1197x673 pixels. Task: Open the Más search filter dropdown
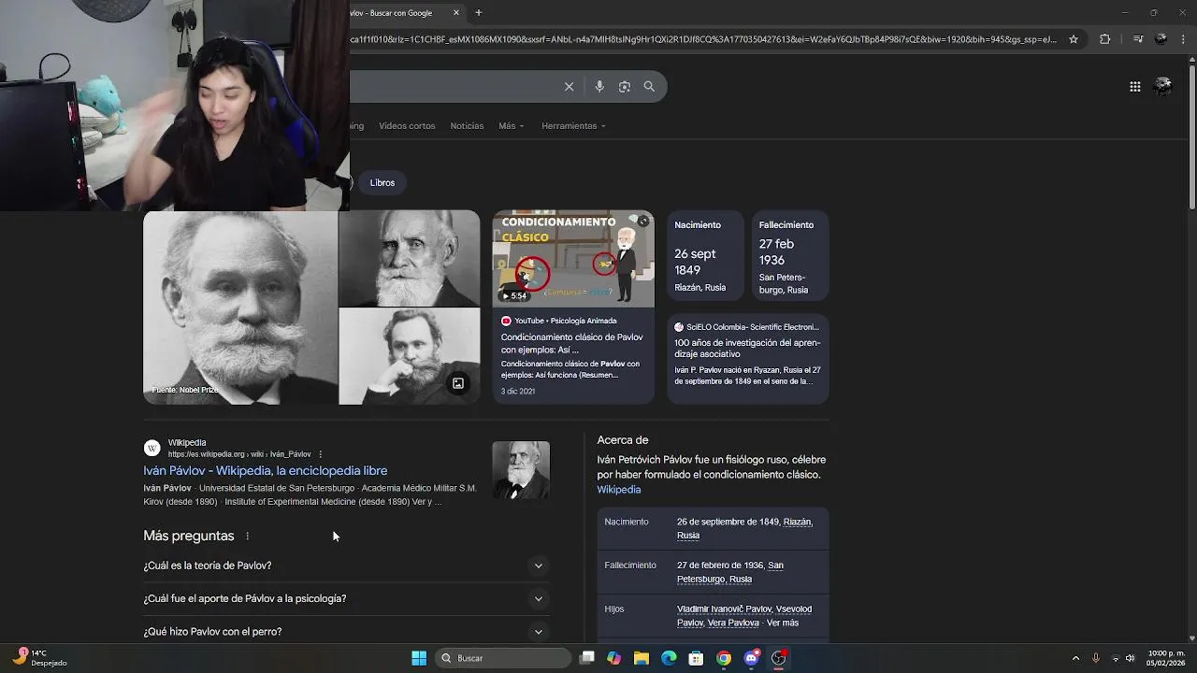512,125
